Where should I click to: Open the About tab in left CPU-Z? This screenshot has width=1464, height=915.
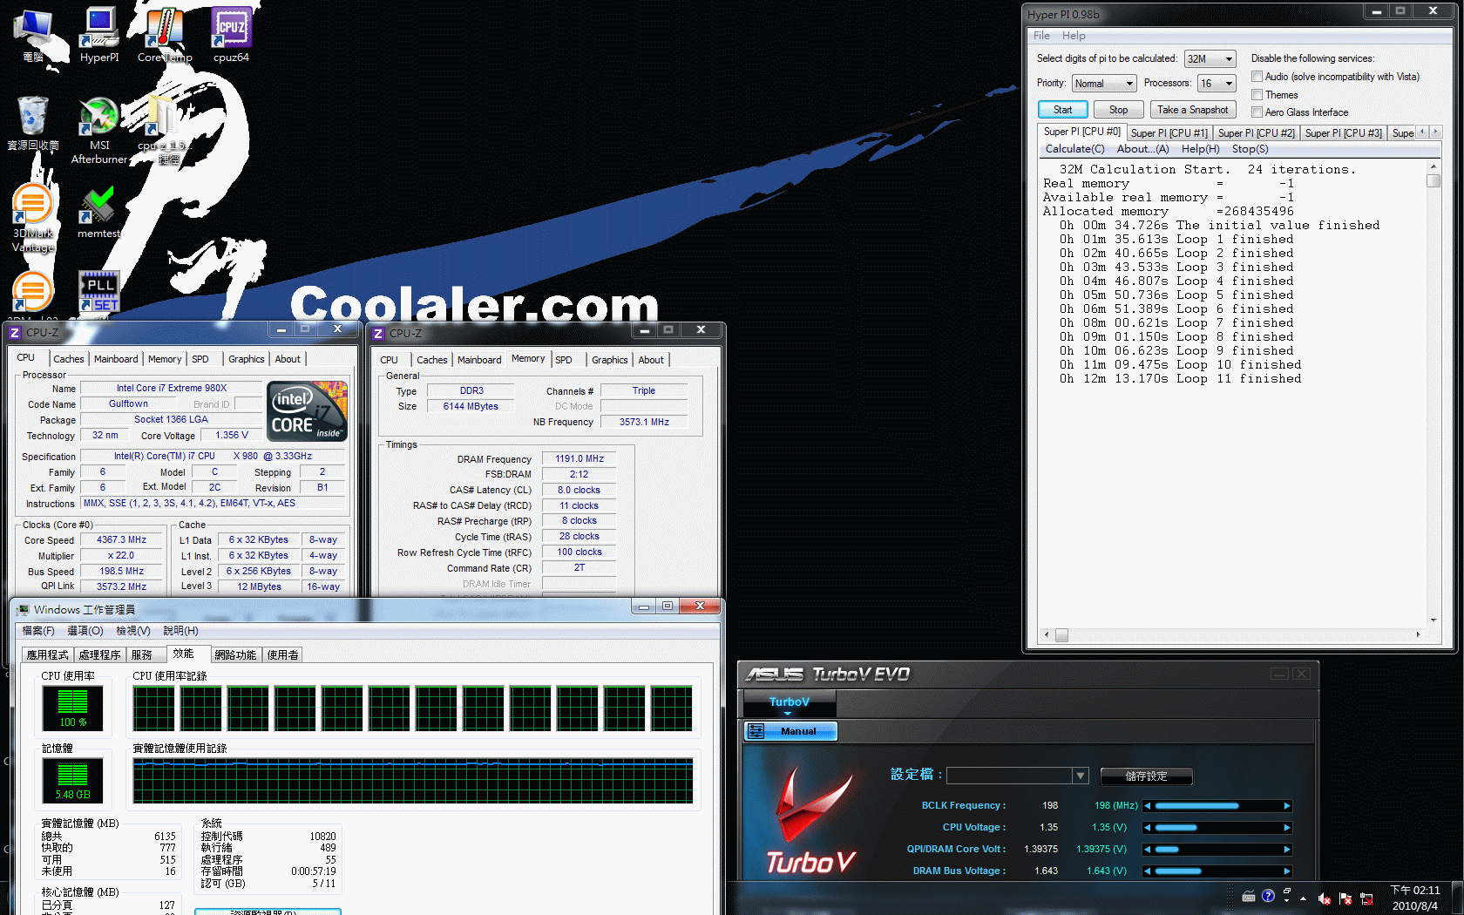pyautogui.click(x=288, y=359)
